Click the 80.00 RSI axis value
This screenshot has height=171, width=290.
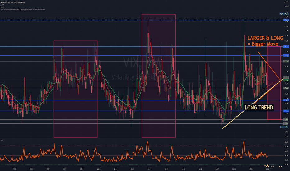pos(286,142)
